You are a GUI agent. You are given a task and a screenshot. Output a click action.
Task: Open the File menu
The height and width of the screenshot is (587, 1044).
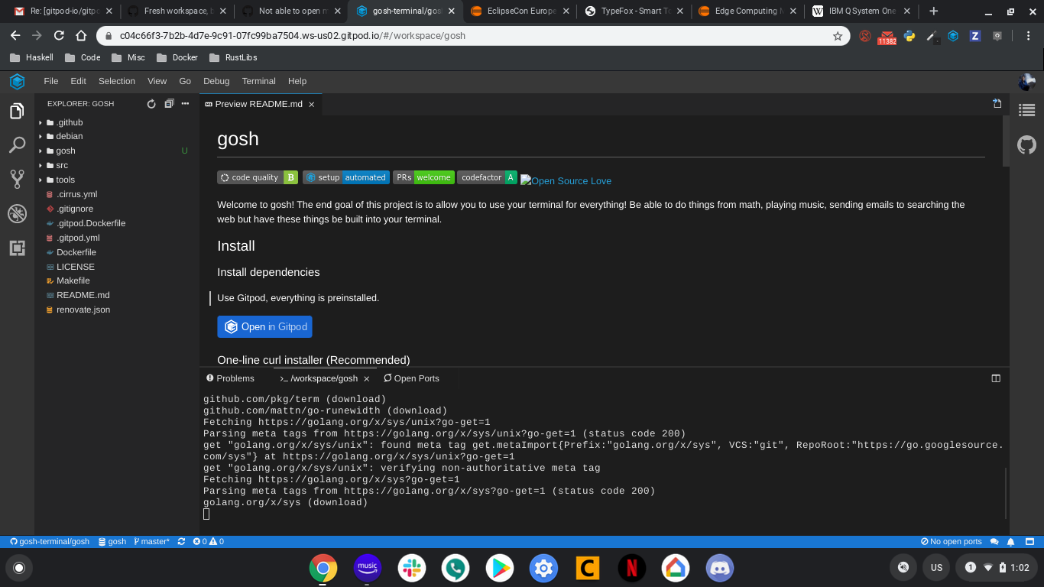coord(51,81)
